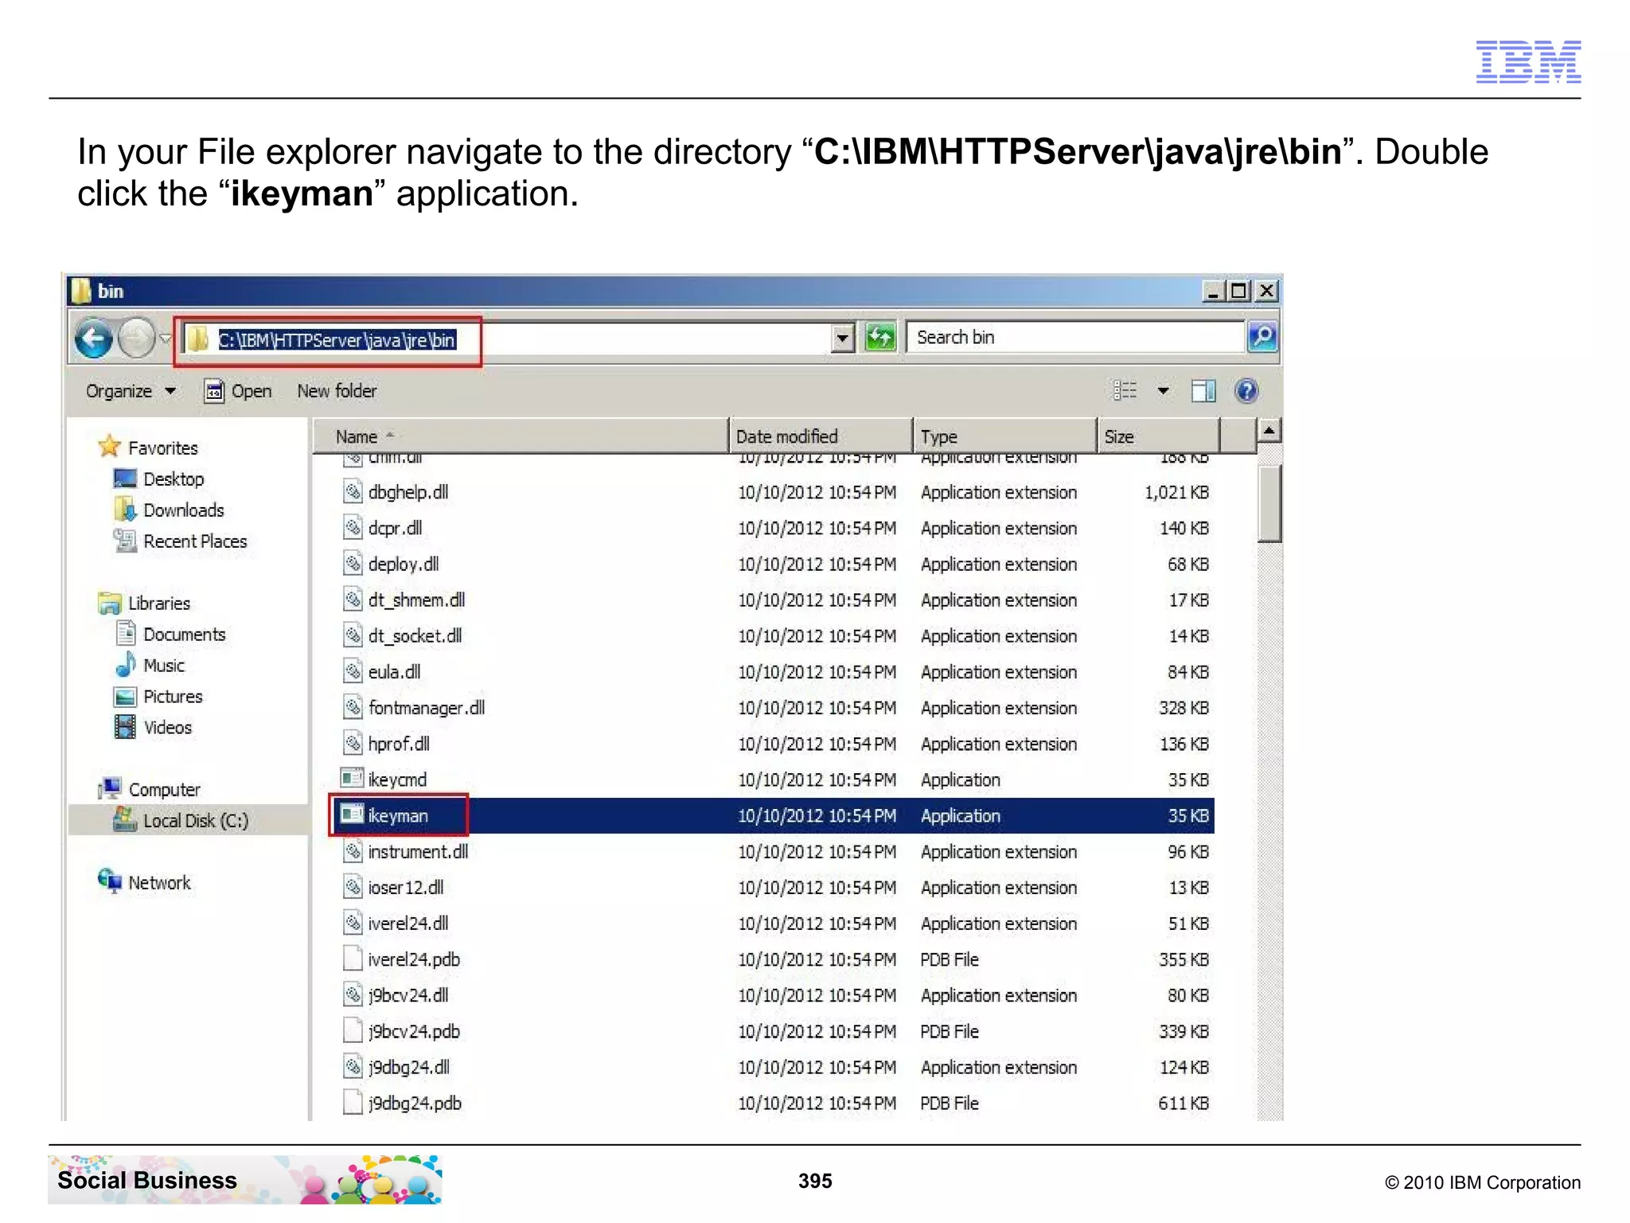Viewport: 1630px width, 1223px height.
Task: Click the scrollbar up arrow
Action: click(x=1269, y=431)
